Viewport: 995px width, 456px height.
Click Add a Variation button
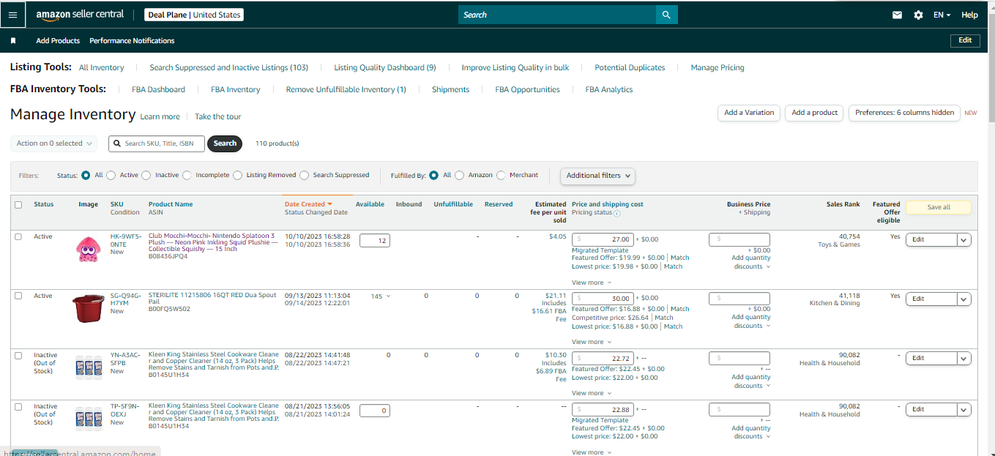click(749, 113)
